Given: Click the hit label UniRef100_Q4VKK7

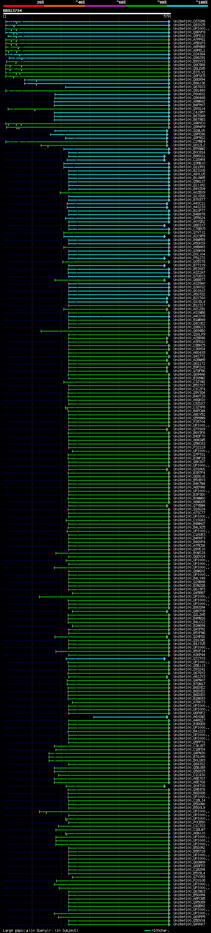Looking at the screenshot, I should pos(189,924).
